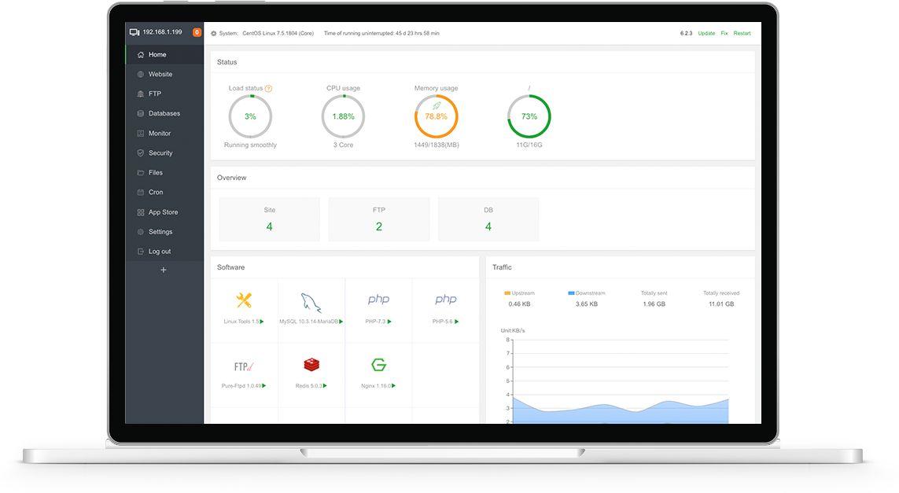Click the MySQL 10.3.14-MariaDB label
Viewport: 899px width, 493px height.
click(x=309, y=322)
